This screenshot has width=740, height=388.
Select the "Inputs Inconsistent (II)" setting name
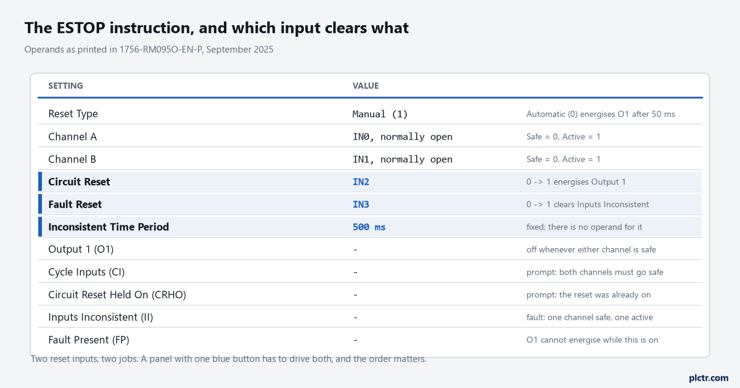pyautogui.click(x=101, y=317)
